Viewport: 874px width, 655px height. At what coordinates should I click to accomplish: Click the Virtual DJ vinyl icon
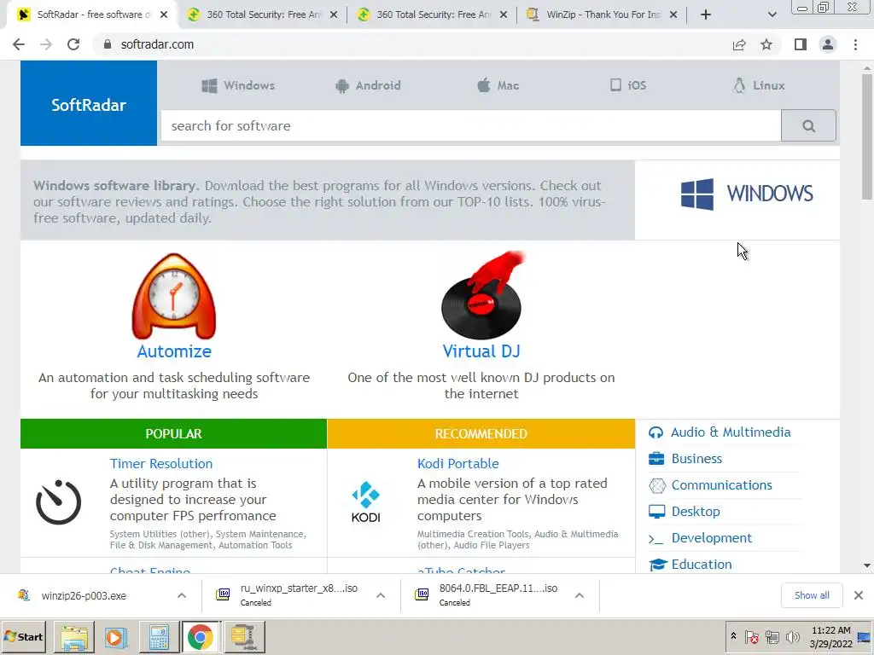pyautogui.click(x=482, y=295)
